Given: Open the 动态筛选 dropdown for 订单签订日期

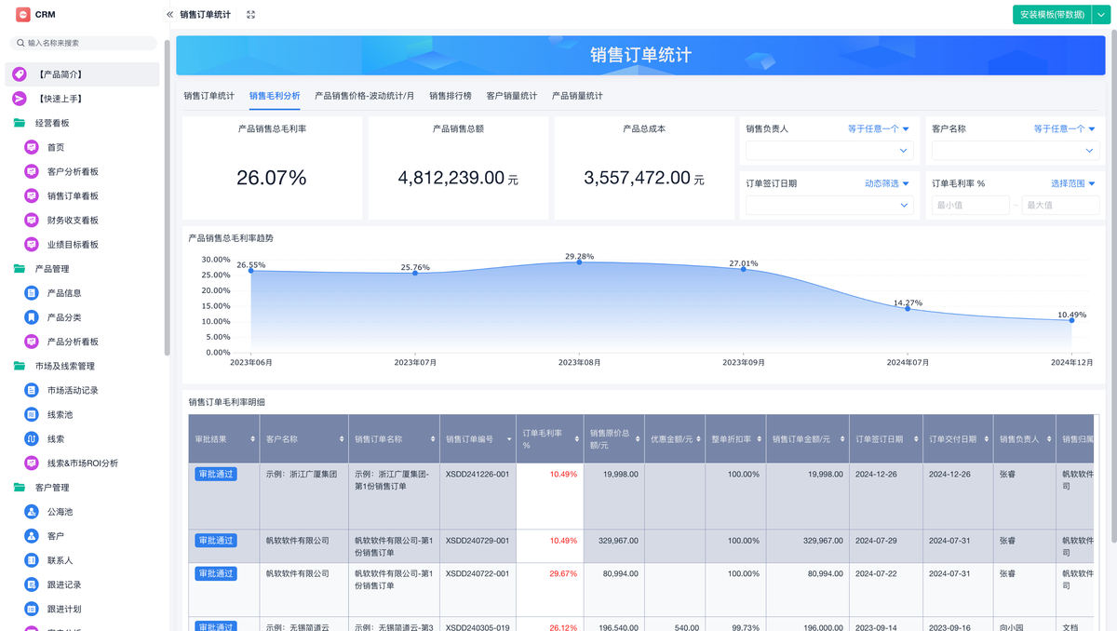Looking at the screenshot, I should (x=886, y=183).
